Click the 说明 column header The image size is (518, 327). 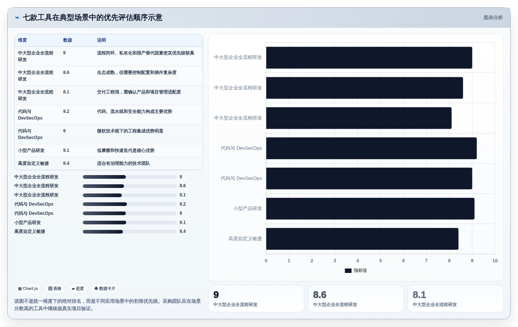click(102, 40)
